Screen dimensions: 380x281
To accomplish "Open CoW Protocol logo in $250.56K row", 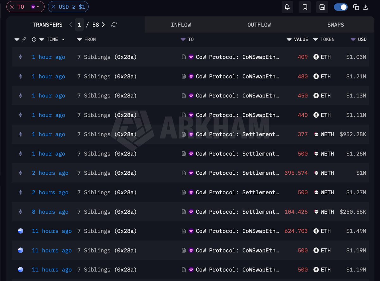I will [191, 212].
